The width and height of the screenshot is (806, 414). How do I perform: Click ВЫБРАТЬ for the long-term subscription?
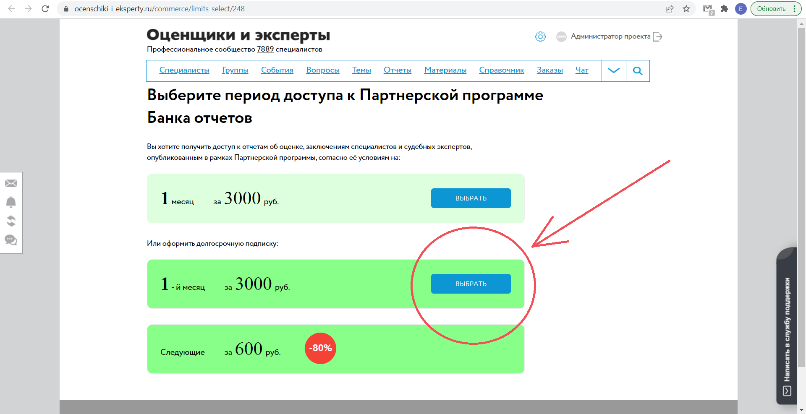coord(471,284)
